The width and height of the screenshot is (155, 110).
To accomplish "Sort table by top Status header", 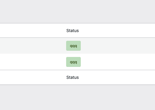I will click(72, 31).
